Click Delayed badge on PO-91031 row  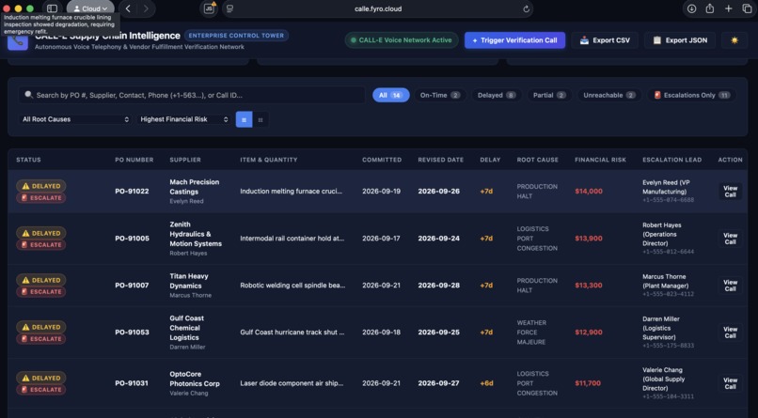tap(41, 378)
